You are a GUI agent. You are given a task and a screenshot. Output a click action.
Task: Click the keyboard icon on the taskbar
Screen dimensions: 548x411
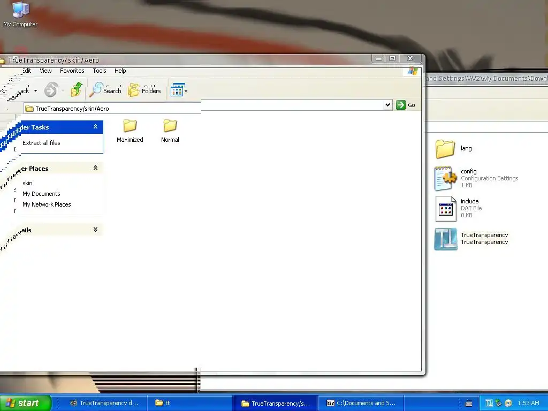click(x=469, y=404)
